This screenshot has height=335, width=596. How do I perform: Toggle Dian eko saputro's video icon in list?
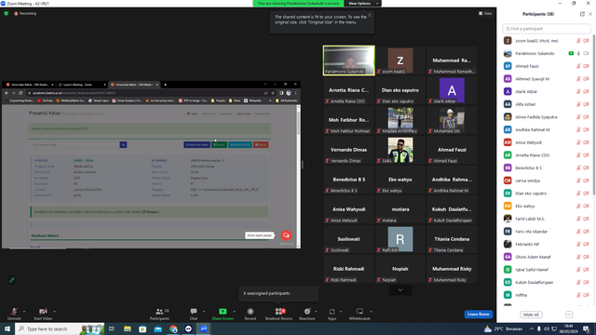[586, 194]
